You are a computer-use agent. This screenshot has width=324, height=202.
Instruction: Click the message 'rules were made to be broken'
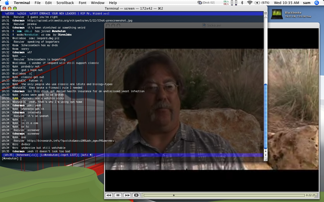43,95
